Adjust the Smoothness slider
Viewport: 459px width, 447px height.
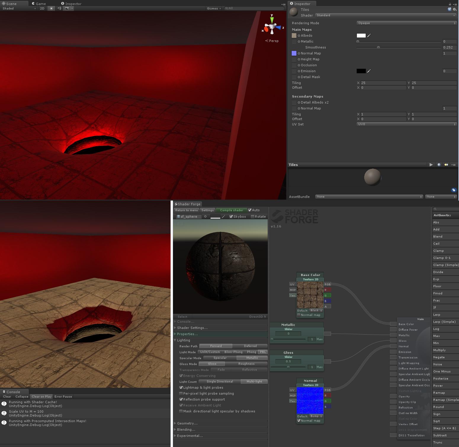tap(399, 47)
